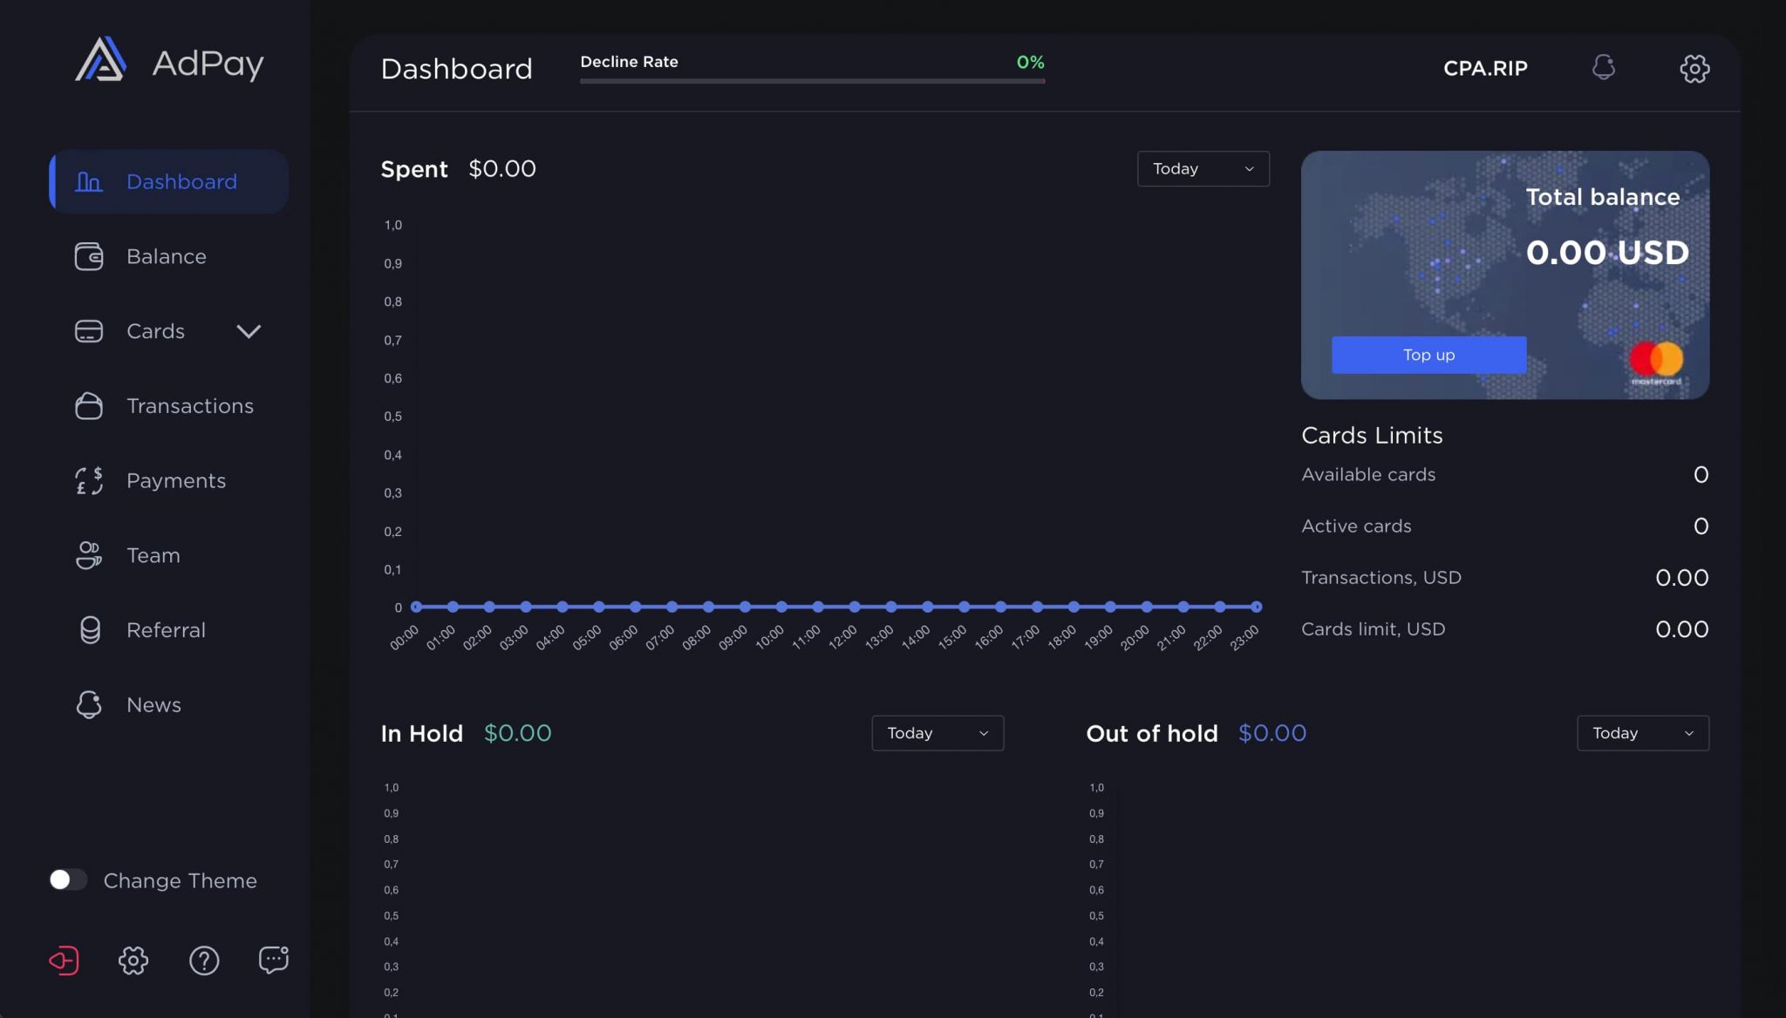Image resolution: width=1786 pixels, height=1018 pixels.
Task: Open the Out of hold Today dropdown
Action: [1641, 733]
